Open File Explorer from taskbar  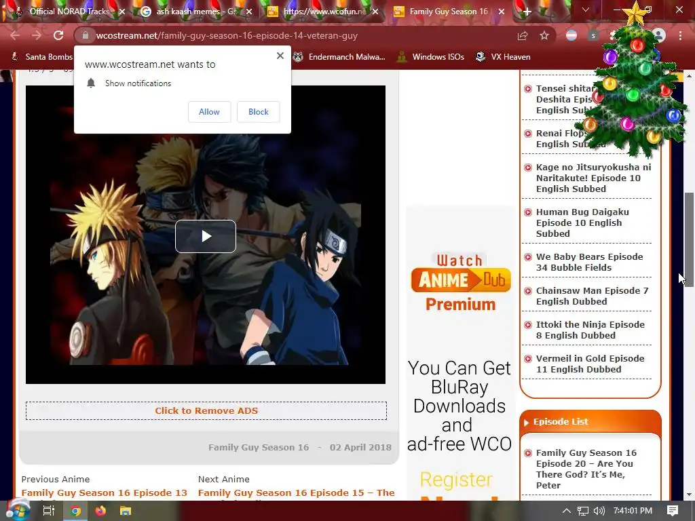pos(126,511)
